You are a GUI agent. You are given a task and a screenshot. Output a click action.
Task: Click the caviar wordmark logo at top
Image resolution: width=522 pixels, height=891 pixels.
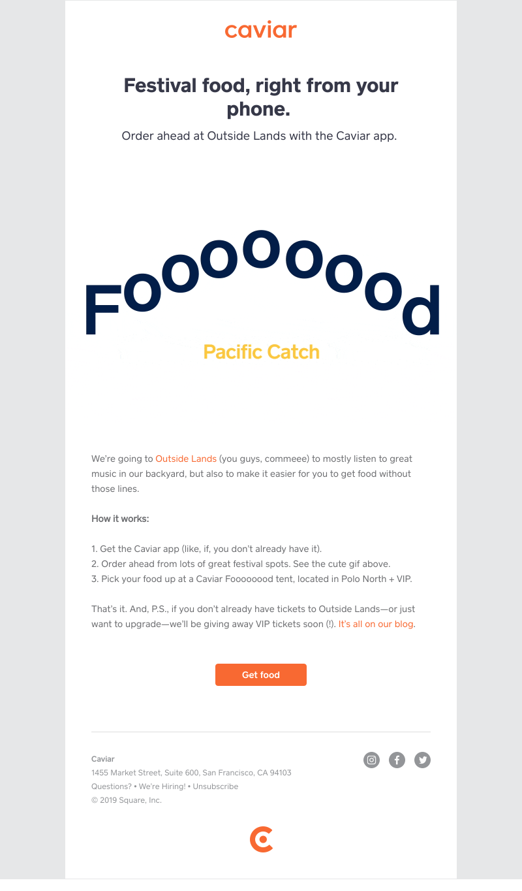261,30
